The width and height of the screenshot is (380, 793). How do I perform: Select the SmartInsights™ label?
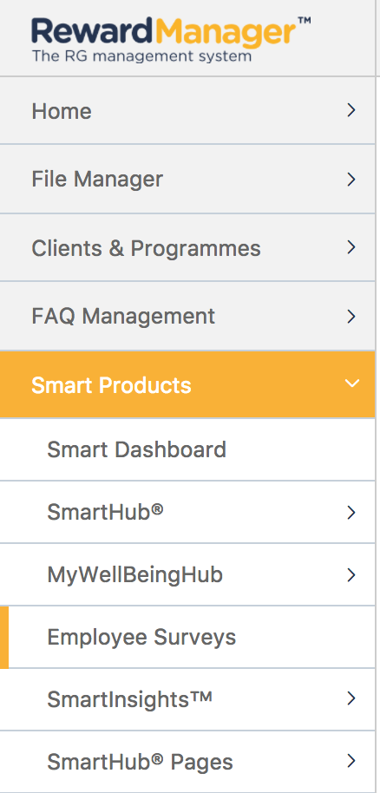point(129,700)
